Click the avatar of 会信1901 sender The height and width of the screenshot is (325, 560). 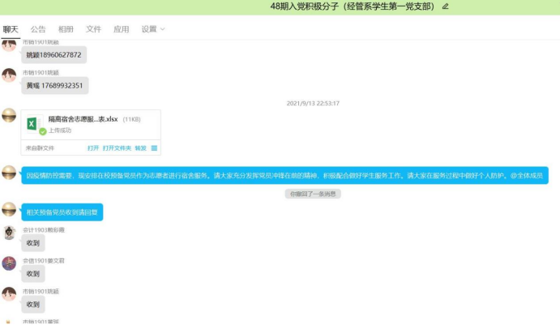click(9, 263)
